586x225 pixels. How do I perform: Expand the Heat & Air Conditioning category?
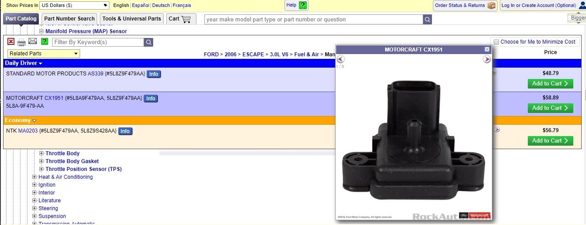tap(35, 177)
